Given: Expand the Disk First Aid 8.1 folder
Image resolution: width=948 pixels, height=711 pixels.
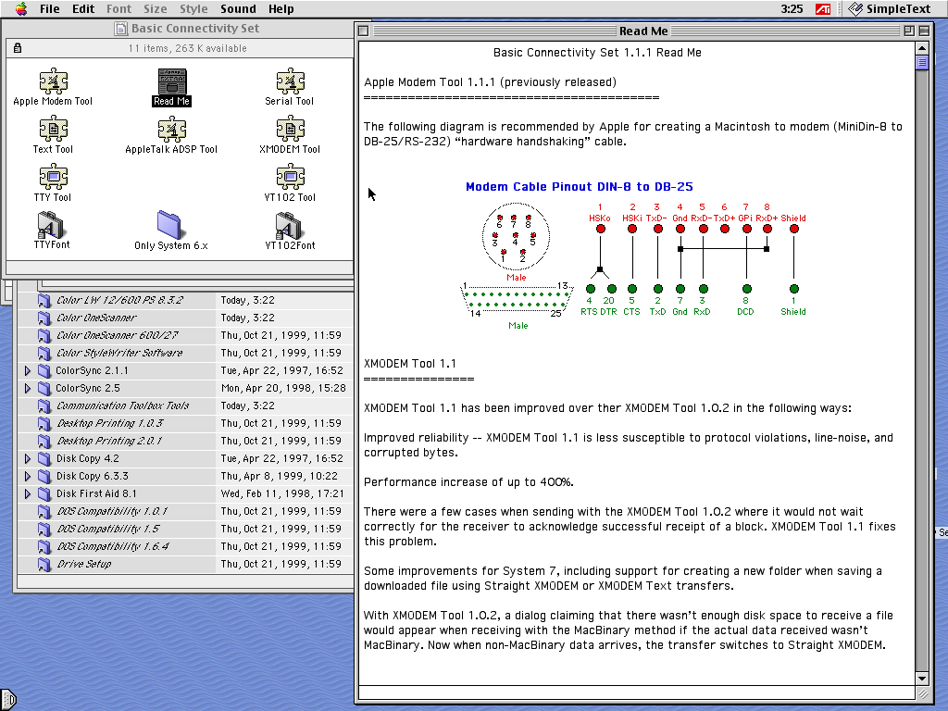Looking at the screenshot, I should click(28, 494).
